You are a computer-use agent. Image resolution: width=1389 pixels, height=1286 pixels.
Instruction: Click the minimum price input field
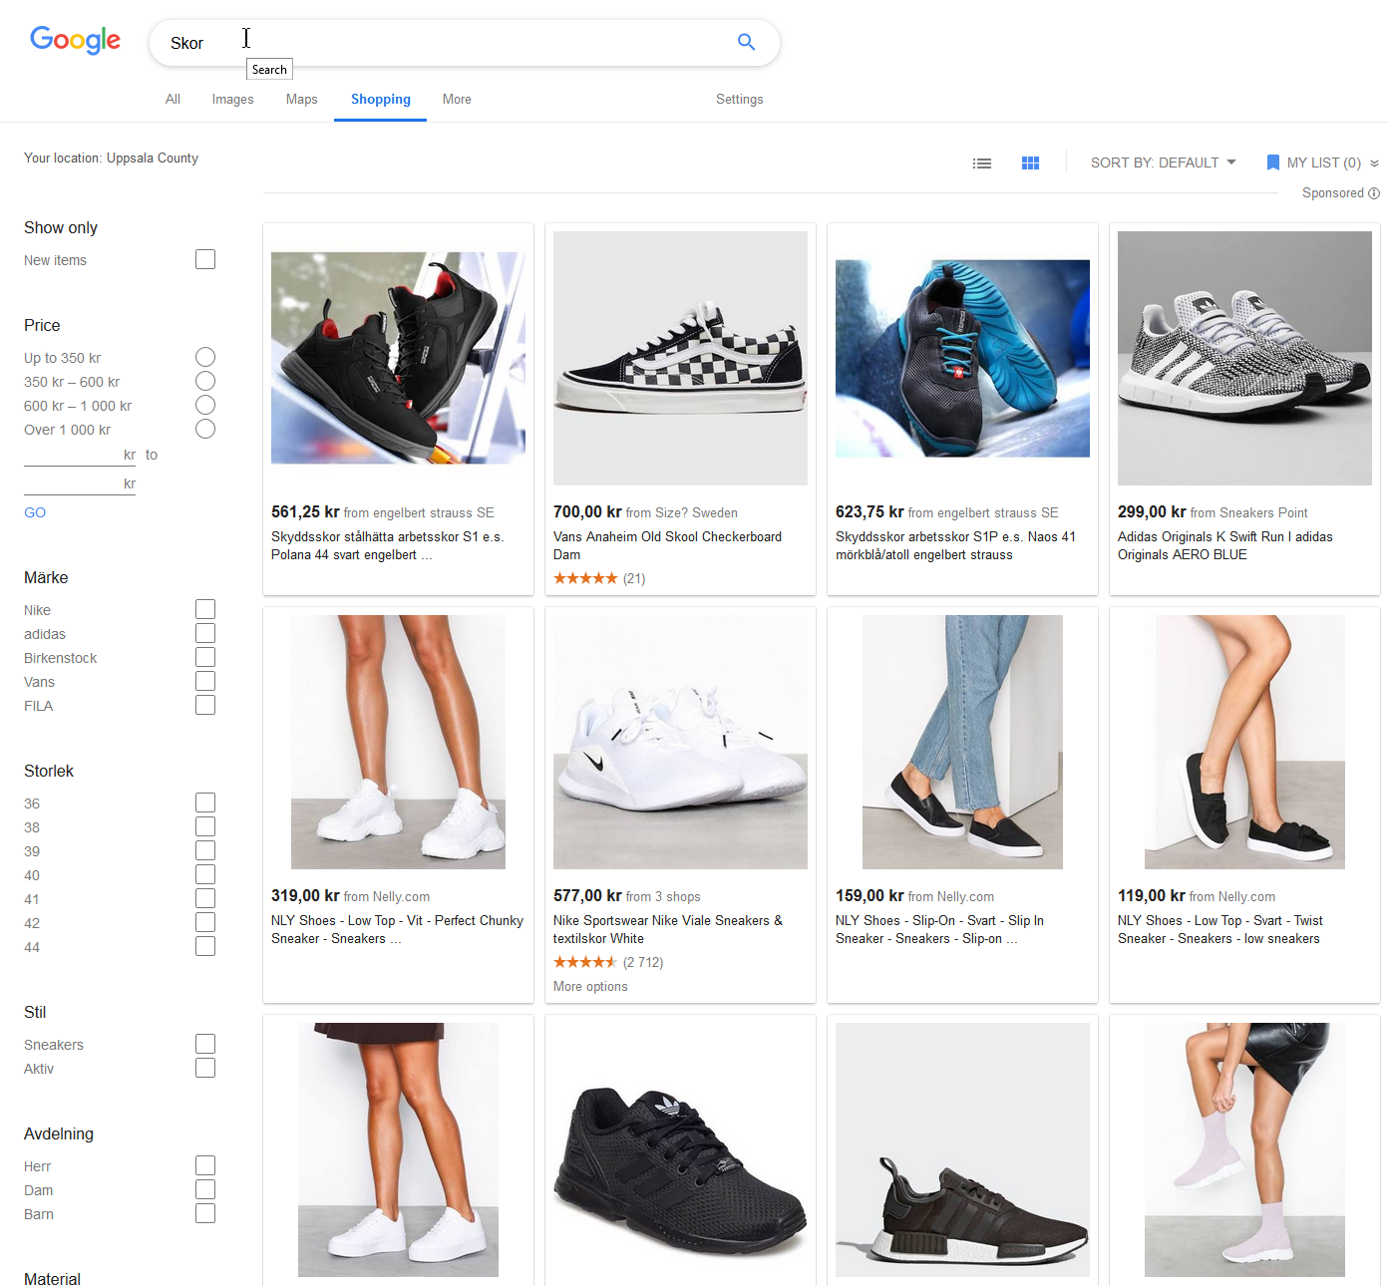click(80, 455)
